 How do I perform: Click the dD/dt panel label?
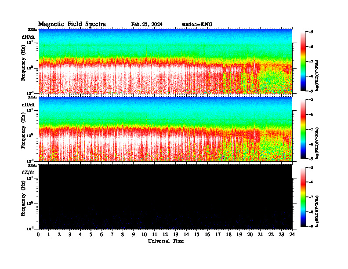tap(28, 105)
